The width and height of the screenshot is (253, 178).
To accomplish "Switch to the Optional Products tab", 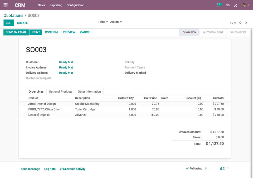I will point(61,92).
